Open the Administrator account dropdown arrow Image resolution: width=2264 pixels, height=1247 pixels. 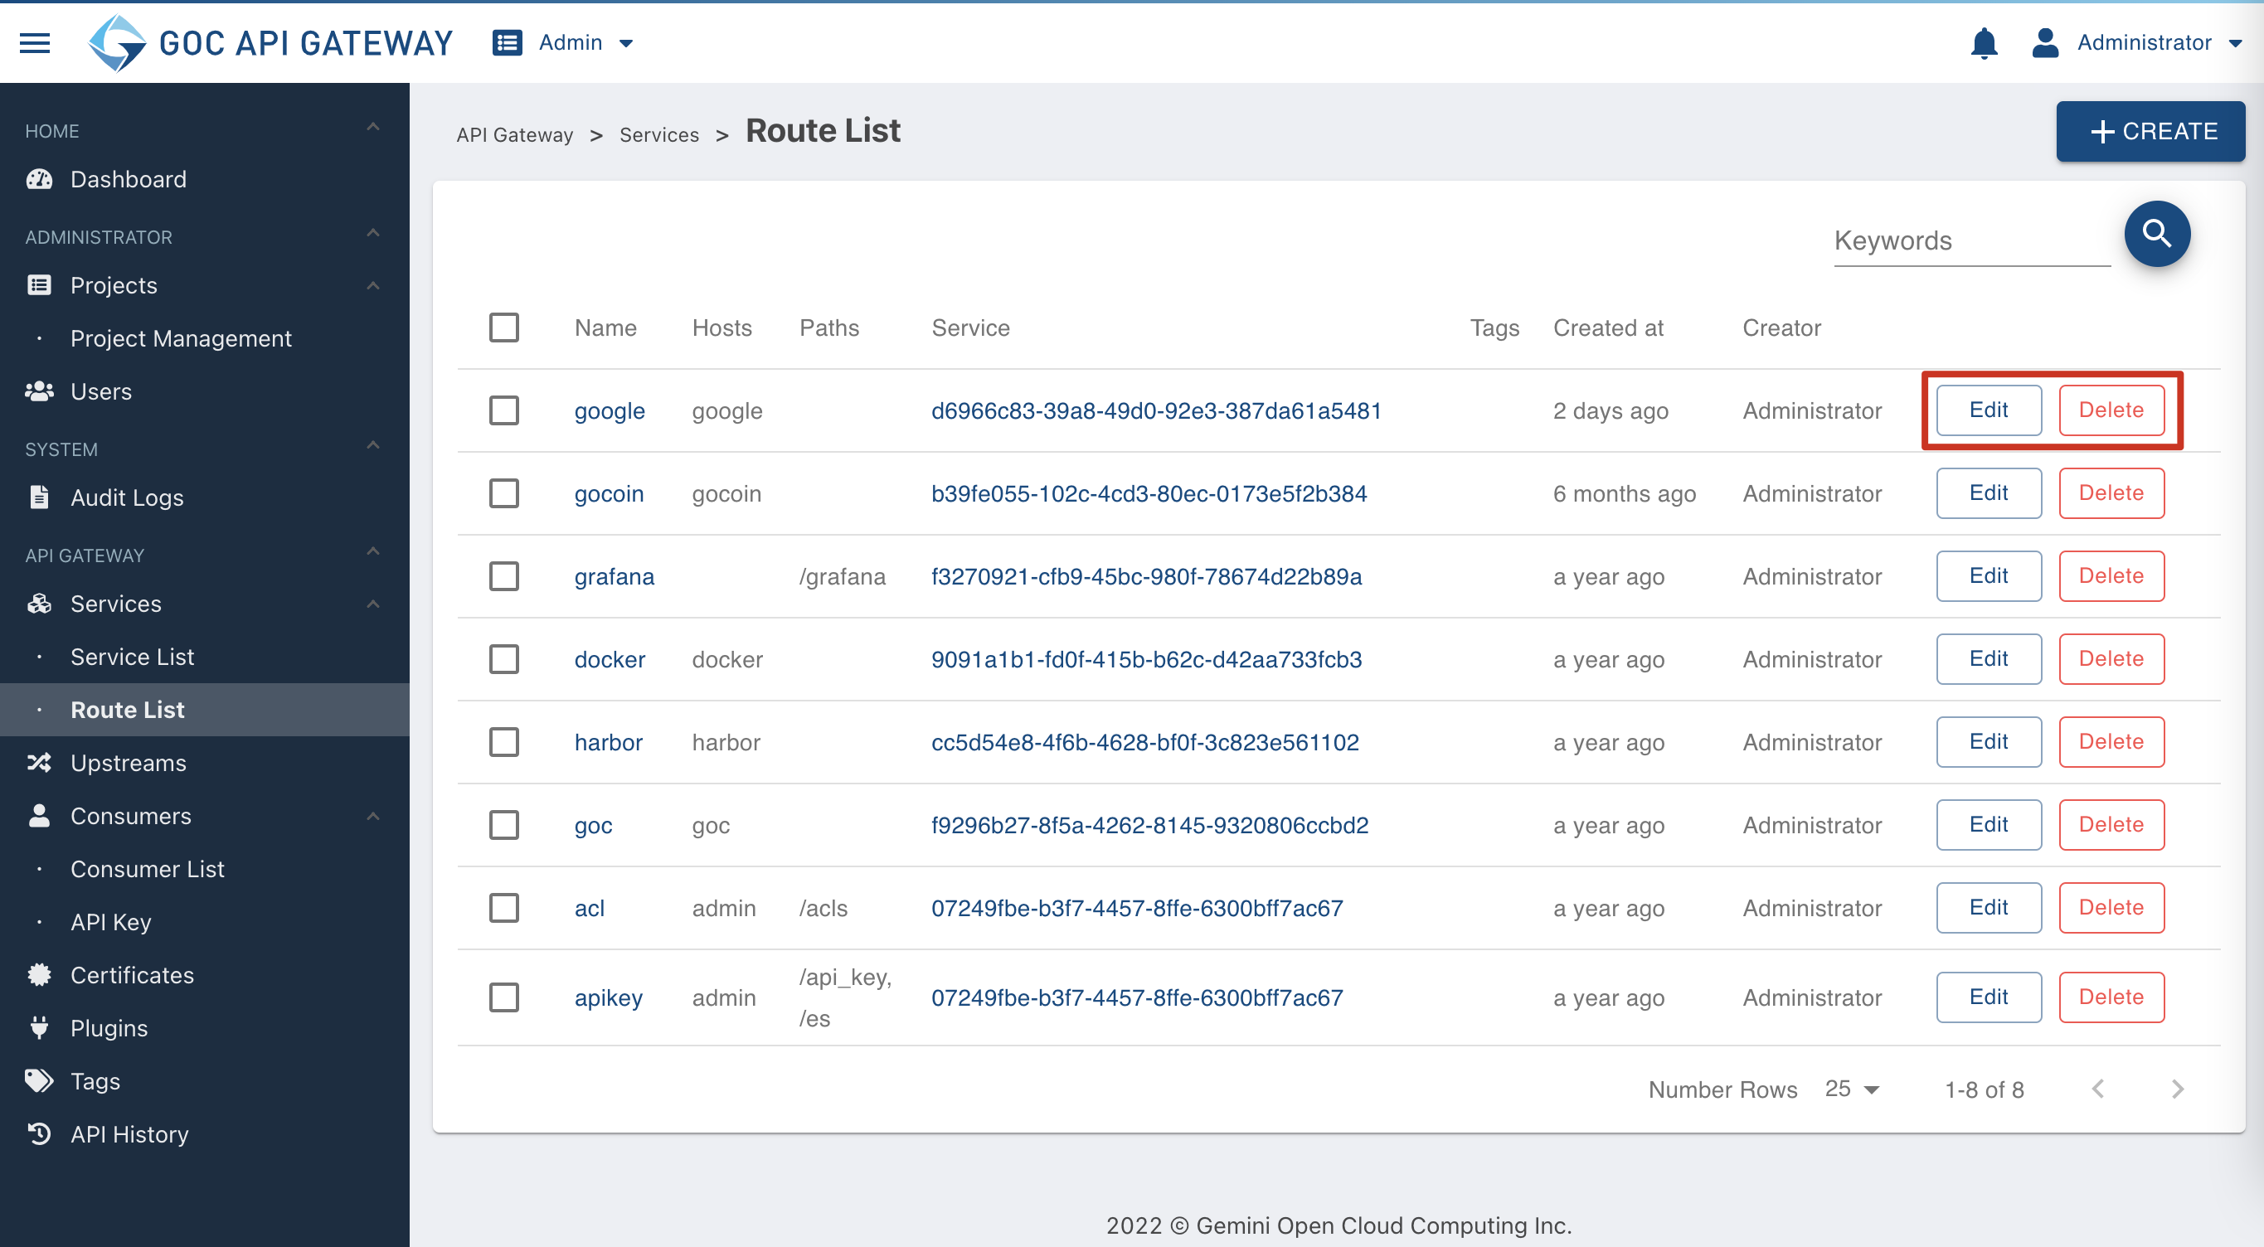click(2235, 43)
